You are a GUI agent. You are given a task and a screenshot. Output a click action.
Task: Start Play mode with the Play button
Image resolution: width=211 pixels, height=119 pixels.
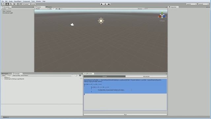point(102,4)
